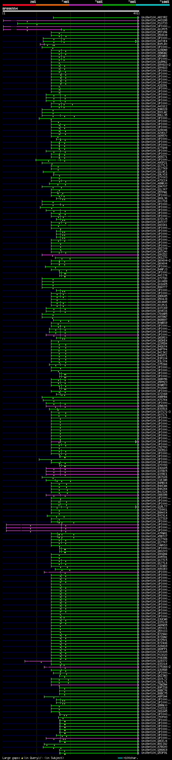
Task: Select hit UniRef100_A9TRN7
Action: pyautogui.click(x=154, y=317)
